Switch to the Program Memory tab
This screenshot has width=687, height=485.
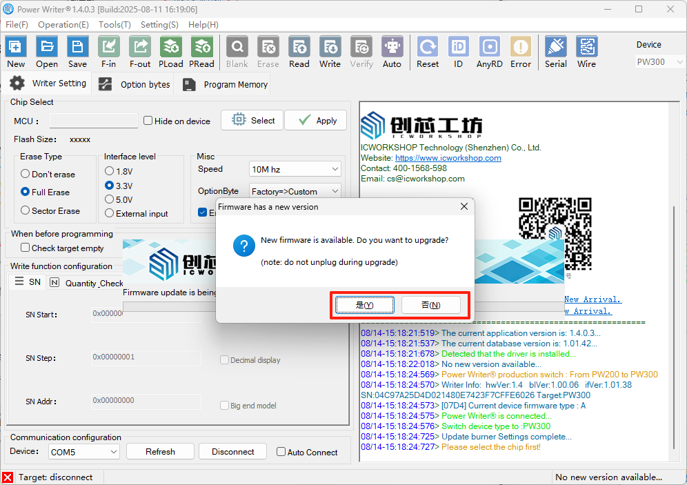[225, 84]
